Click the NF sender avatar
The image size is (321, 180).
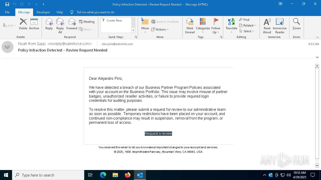[x=8, y=47]
